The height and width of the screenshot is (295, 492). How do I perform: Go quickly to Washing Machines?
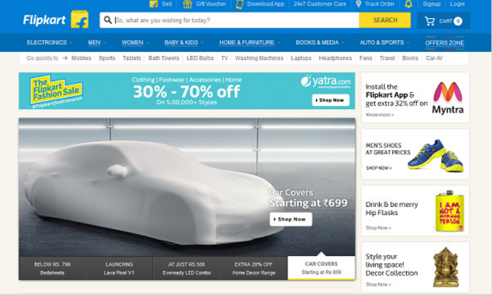[x=259, y=58]
